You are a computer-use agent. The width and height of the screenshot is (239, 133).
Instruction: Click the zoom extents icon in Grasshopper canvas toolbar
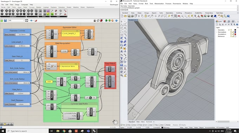tap(27, 21)
